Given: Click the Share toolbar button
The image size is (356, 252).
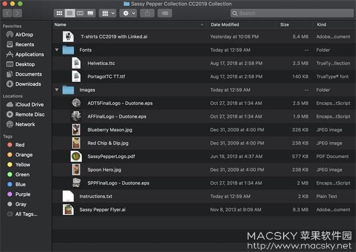Looking at the screenshot, I should click(x=147, y=13).
